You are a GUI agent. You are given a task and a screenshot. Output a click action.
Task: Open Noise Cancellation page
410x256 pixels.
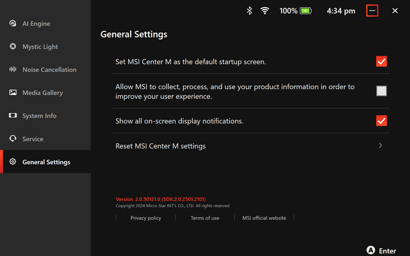coord(45,70)
